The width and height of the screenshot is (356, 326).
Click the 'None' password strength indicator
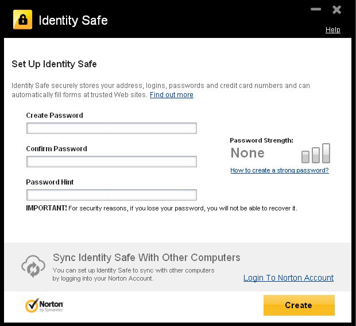coord(247,153)
